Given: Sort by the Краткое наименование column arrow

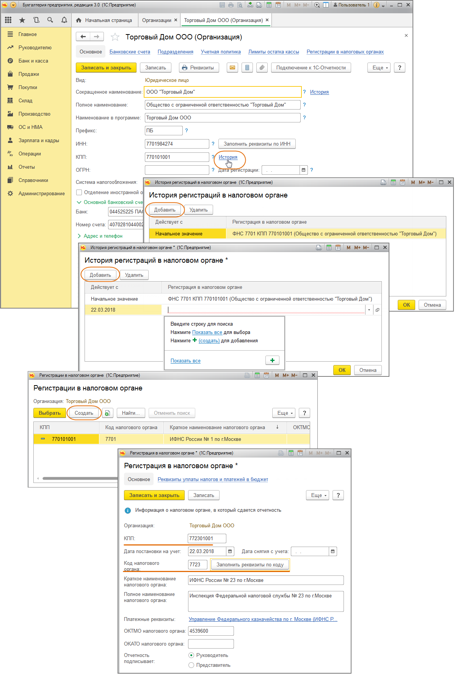Looking at the screenshot, I should (x=278, y=427).
